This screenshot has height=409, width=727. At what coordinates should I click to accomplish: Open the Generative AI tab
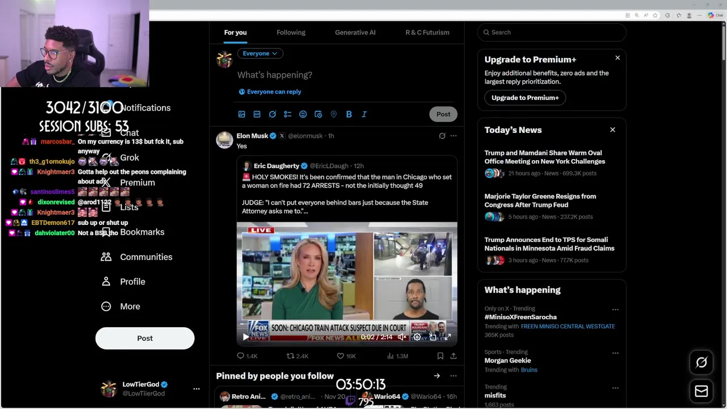pos(355,32)
